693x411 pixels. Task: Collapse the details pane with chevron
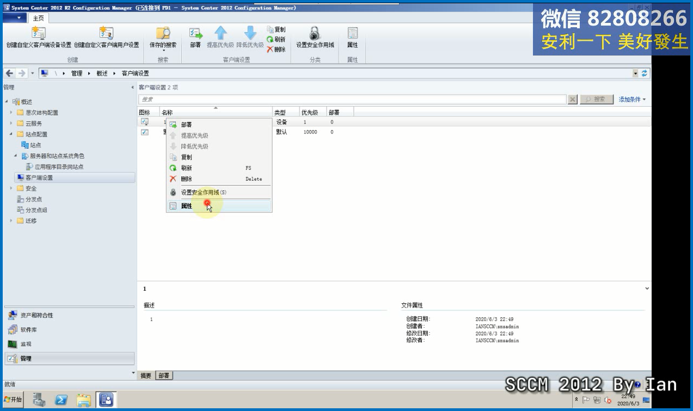[x=647, y=289]
